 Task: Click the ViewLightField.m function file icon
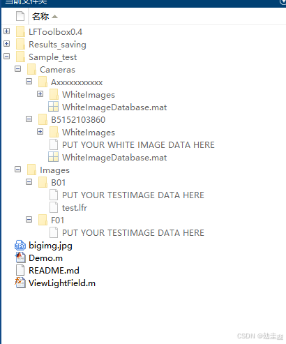point(20,283)
